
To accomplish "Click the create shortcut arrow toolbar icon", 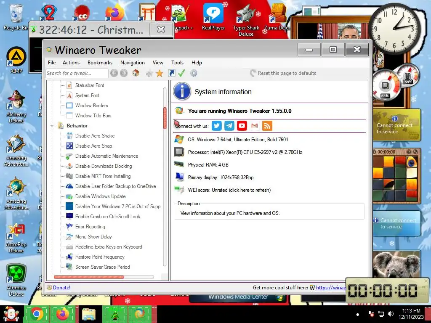I will (172, 73).
